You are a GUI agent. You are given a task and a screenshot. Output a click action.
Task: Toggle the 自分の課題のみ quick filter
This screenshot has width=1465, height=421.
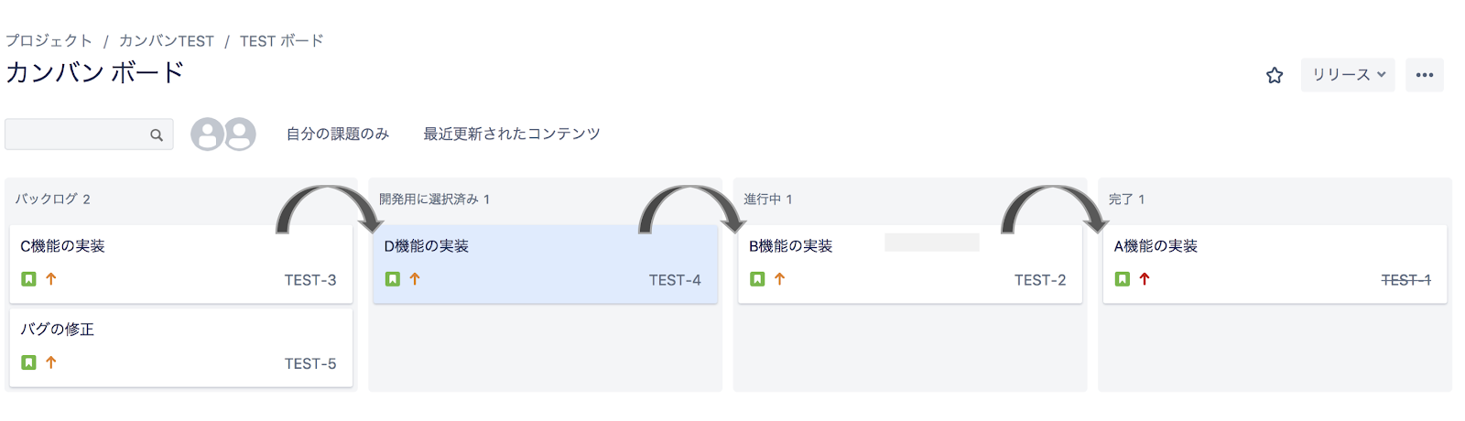[338, 135]
